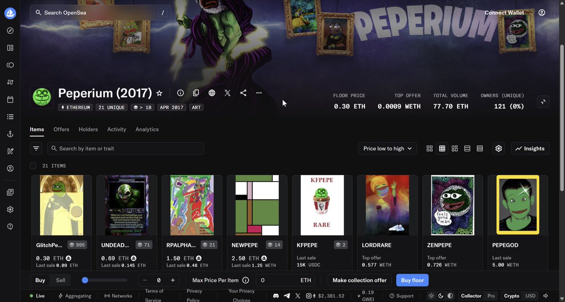Open the anchor Rewards icon in sidebar

coord(10,134)
